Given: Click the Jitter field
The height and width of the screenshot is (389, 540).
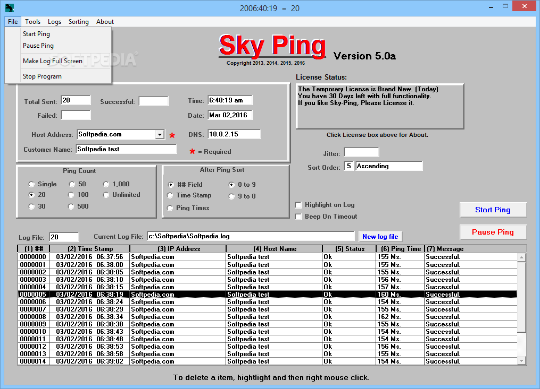Looking at the screenshot, I should (362, 152).
